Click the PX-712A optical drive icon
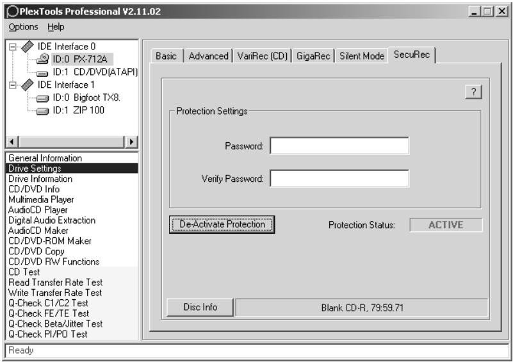513x362 pixels. click(x=42, y=59)
